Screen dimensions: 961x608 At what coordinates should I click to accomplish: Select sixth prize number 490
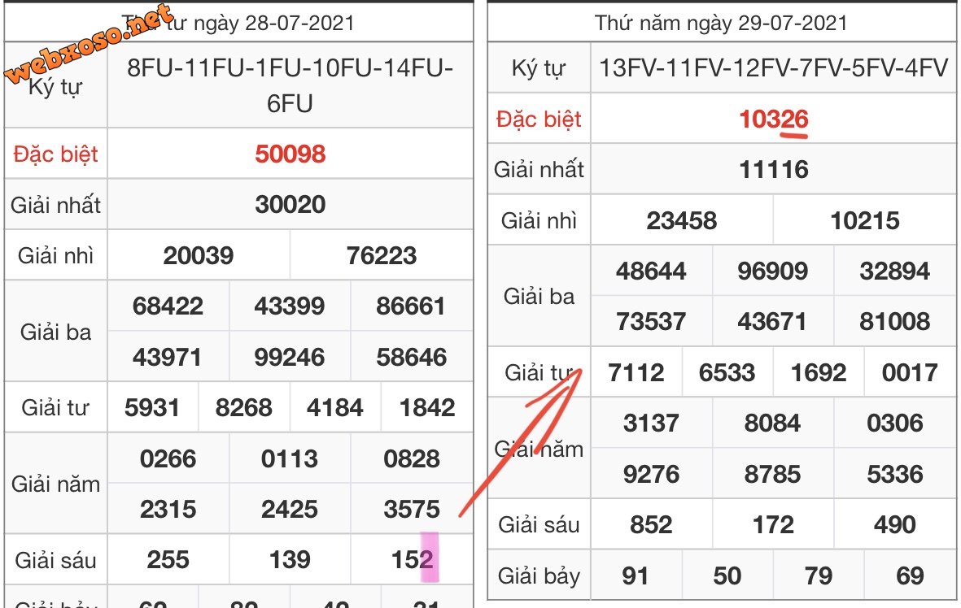click(894, 525)
